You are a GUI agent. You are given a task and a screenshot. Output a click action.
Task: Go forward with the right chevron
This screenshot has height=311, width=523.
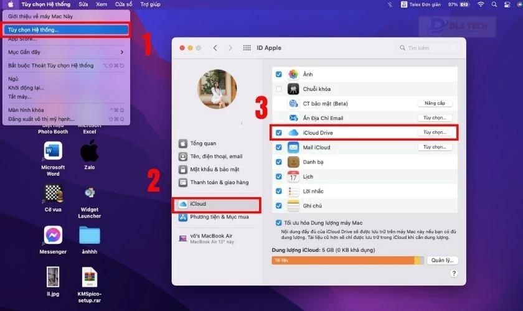tap(230, 48)
